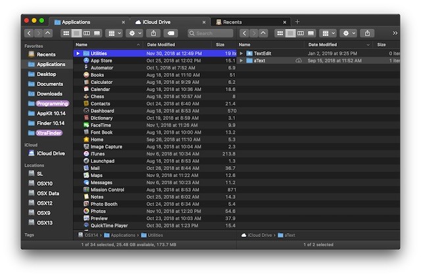
Task: Select the FaceTime app
Action: pos(155,125)
